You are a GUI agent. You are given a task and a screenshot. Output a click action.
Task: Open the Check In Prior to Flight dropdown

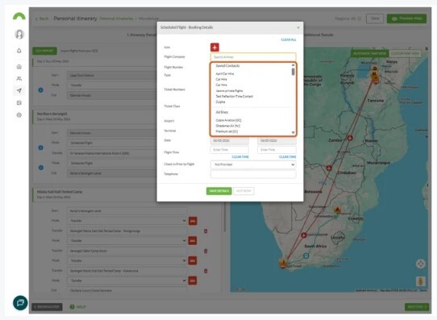[253, 164]
